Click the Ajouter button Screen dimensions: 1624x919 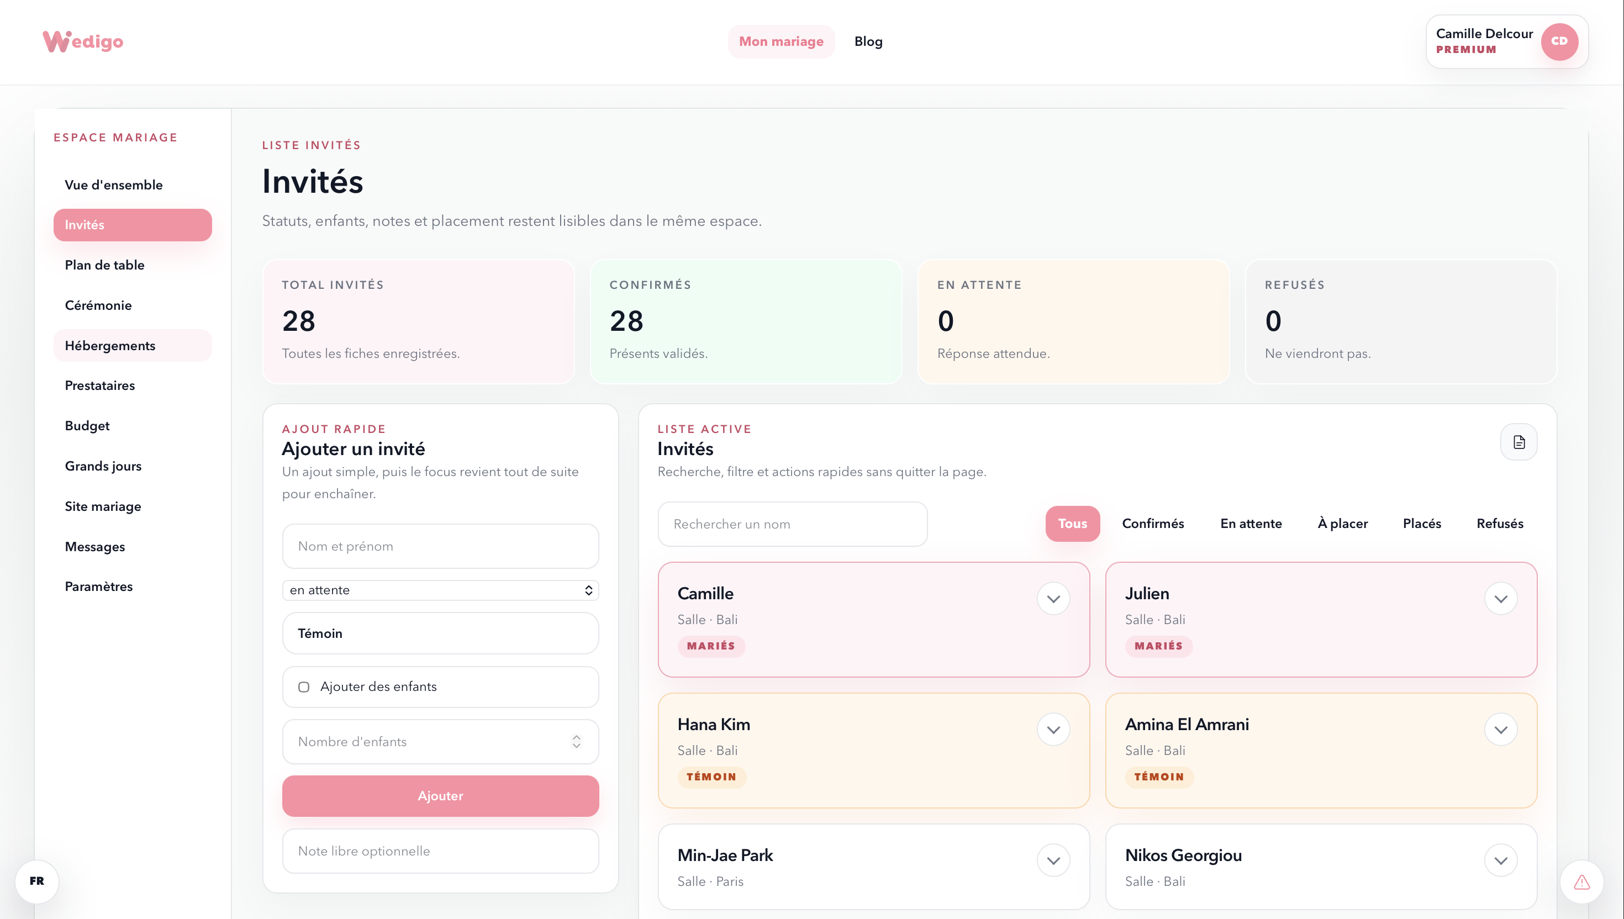[441, 796]
